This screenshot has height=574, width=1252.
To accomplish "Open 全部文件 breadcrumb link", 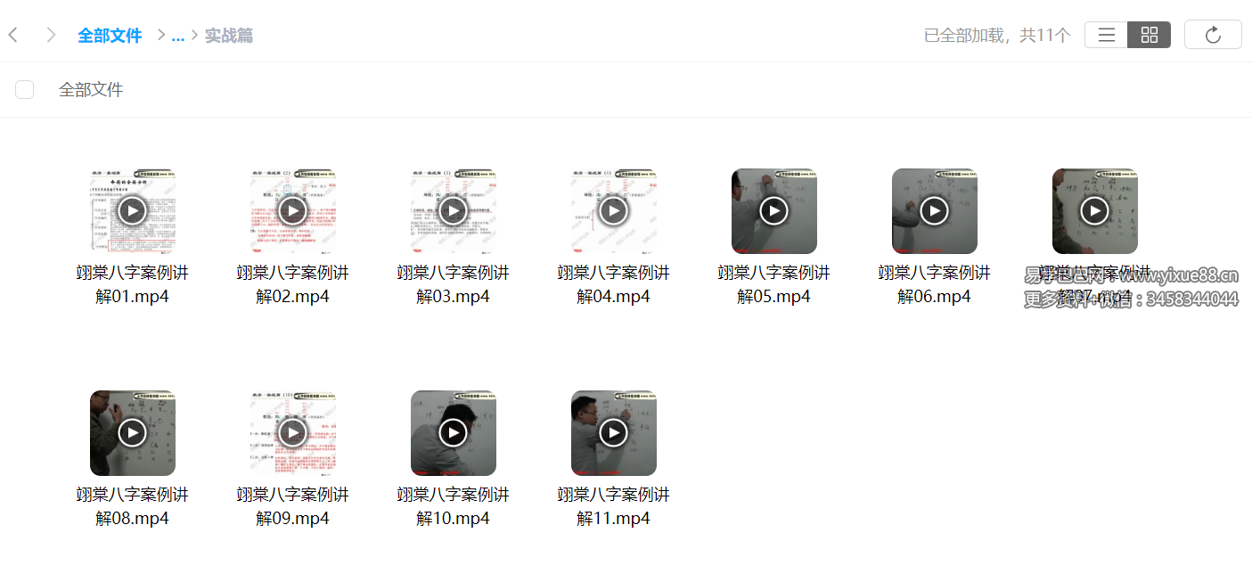I will [x=110, y=36].
